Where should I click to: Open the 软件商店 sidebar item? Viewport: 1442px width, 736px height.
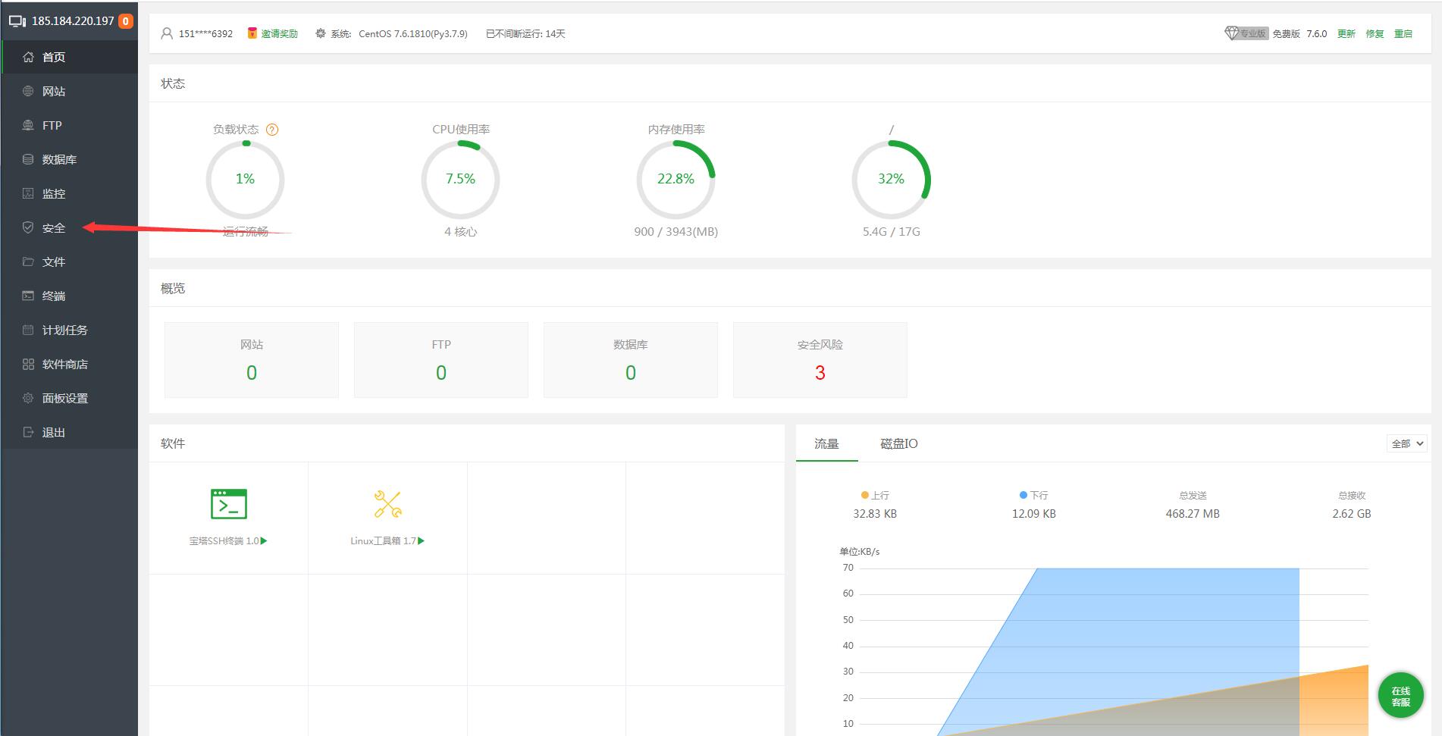tap(64, 364)
